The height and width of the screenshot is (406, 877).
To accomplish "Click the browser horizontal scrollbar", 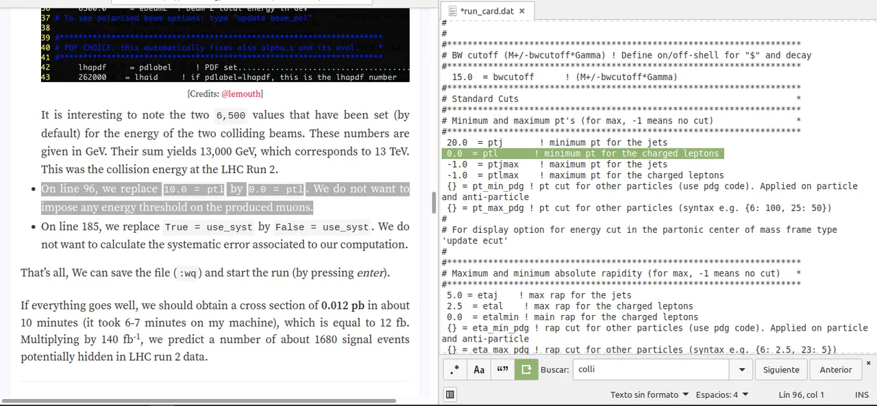I will [x=199, y=401].
